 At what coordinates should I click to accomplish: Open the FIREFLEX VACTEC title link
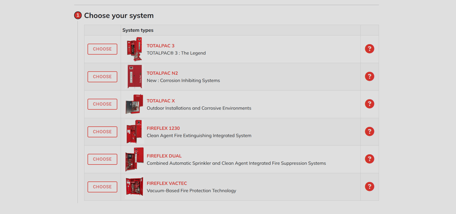pyautogui.click(x=167, y=183)
